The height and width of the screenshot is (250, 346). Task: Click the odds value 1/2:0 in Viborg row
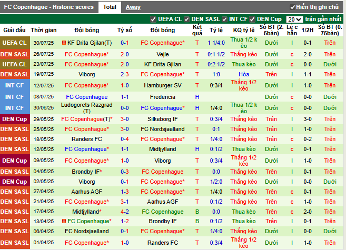pyautogui.click(x=216, y=182)
